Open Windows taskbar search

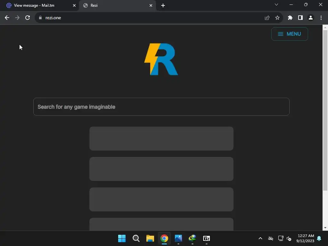pos(136,238)
